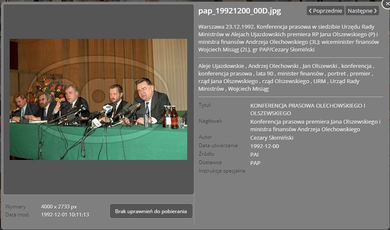This screenshot has width=390, height=230.
Task: Select the 'Wojciech Misiąg' keyword tag
Action: click(x=248, y=89)
